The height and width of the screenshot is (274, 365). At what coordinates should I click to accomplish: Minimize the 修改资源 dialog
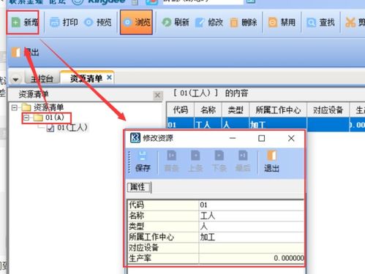coord(233,138)
